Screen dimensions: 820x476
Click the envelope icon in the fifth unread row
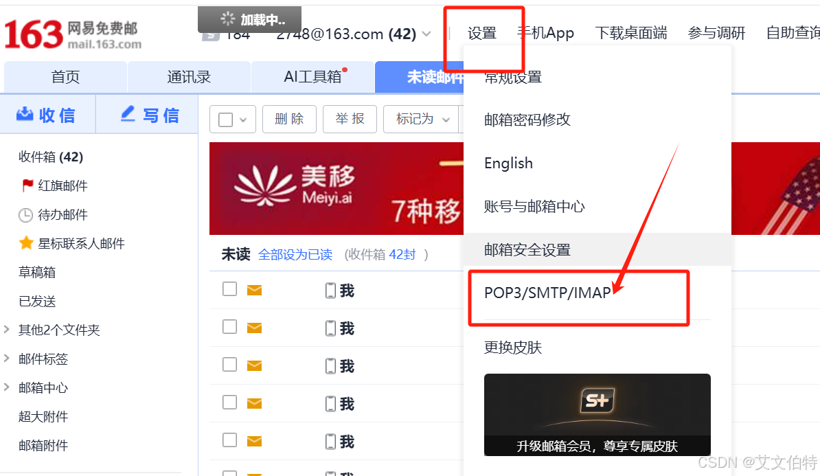point(254,442)
